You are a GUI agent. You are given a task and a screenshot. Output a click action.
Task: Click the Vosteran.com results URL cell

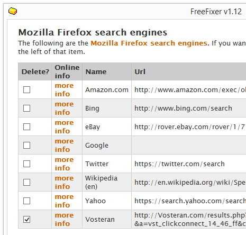click(x=189, y=219)
